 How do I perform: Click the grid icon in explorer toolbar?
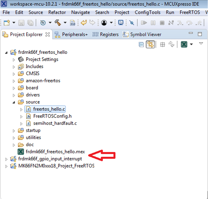(162, 45)
